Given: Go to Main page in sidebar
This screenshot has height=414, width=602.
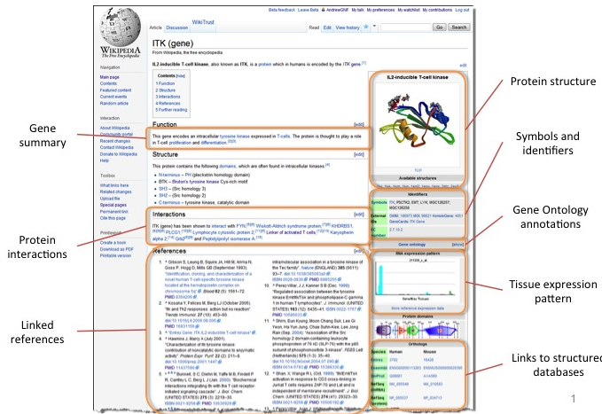Looking at the screenshot, I should point(109,77).
